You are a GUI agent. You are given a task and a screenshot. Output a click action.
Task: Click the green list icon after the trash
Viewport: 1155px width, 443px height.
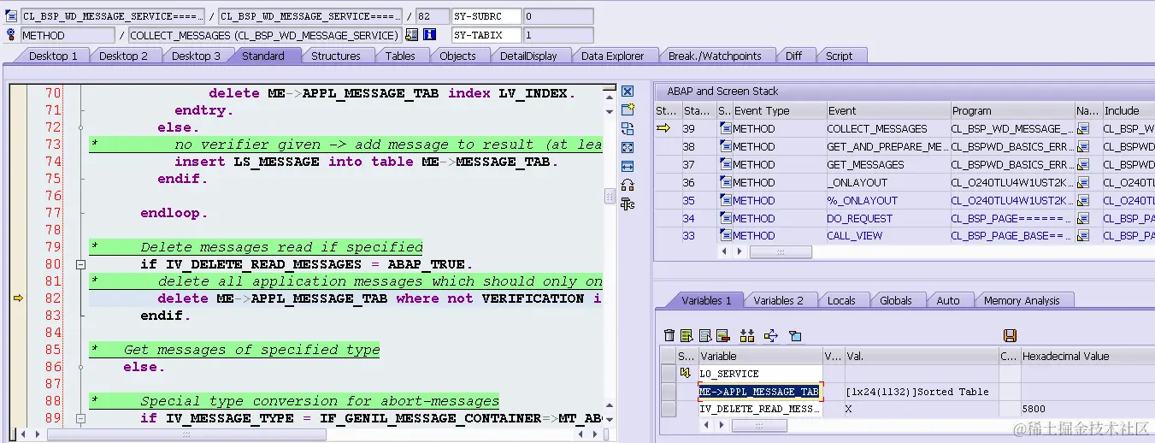pos(687,335)
